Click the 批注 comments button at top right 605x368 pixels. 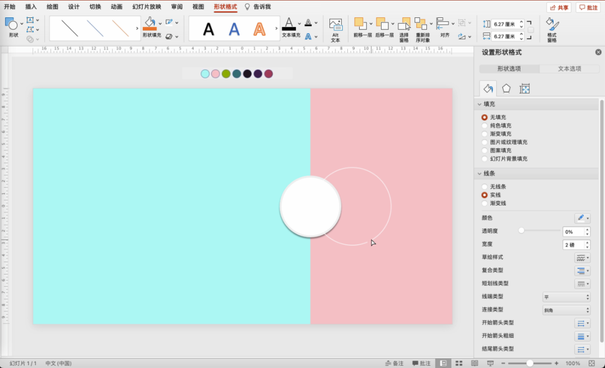click(x=588, y=7)
